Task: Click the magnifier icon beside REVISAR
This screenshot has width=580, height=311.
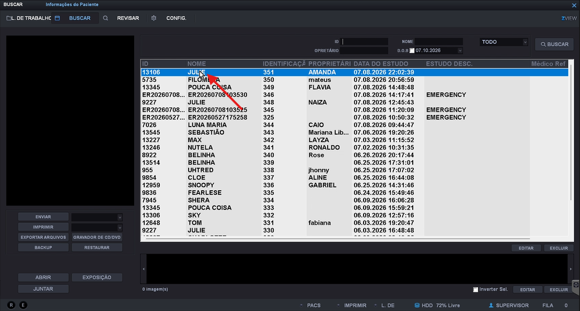Action: [x=105, y=18]
